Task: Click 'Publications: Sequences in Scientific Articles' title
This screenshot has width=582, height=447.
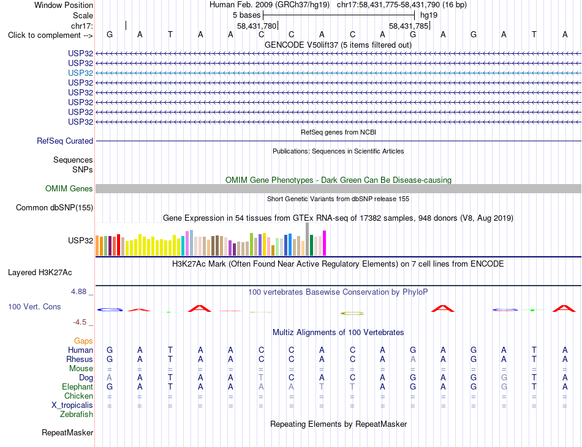Action: pos(338,151)
